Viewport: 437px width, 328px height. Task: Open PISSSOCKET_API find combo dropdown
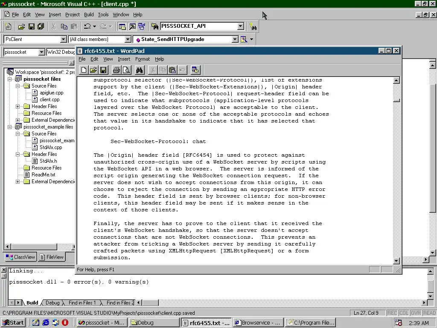[x=241, y=26]
